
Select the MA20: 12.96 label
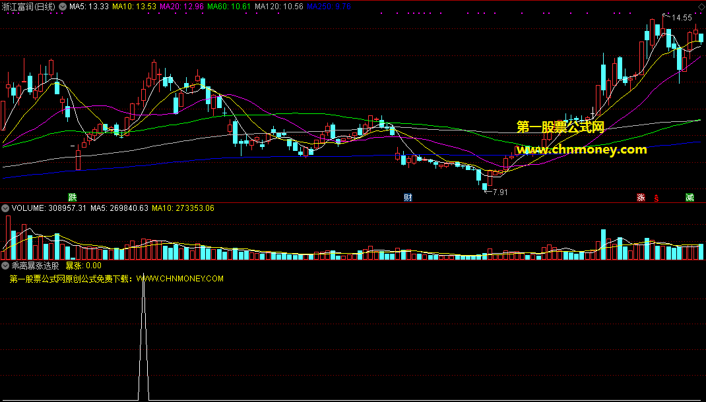(181, 7)
